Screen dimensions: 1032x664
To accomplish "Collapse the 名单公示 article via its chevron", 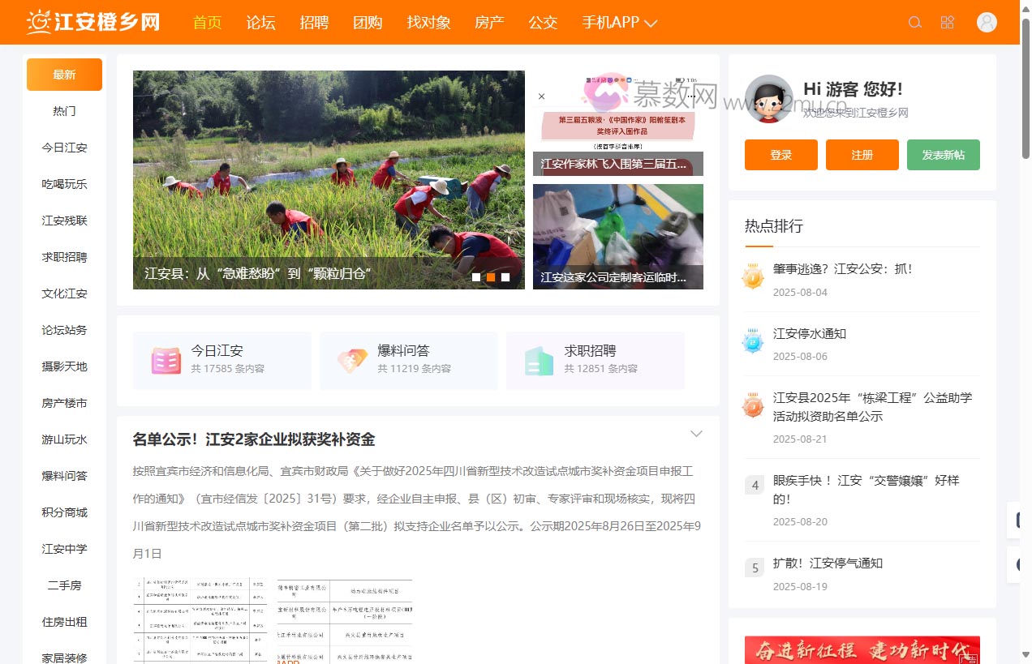I will click(x=696, y=434).
